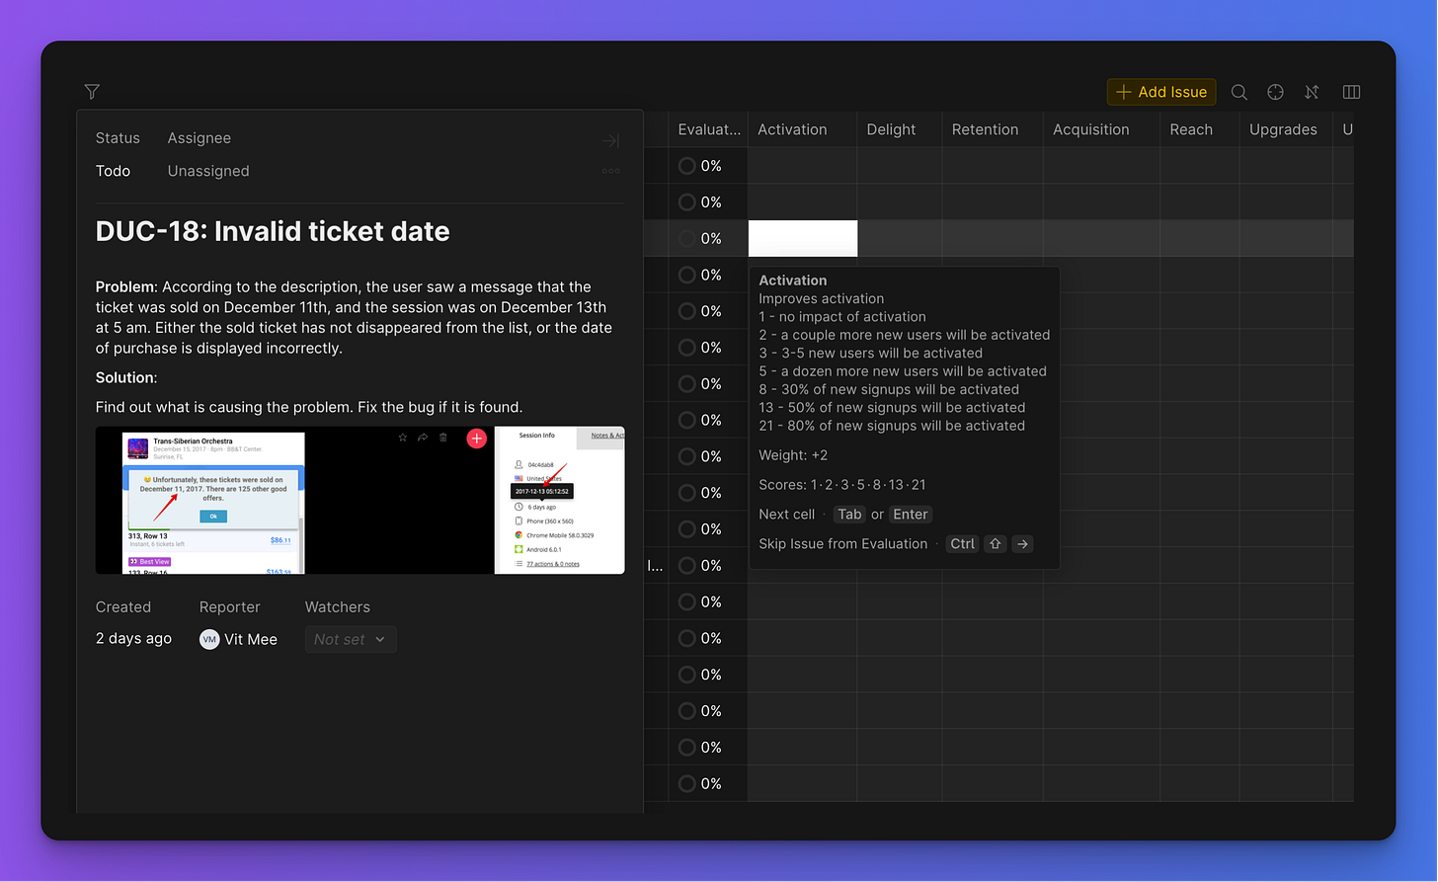Open the filter funnel icon

(x=92, y=92)
